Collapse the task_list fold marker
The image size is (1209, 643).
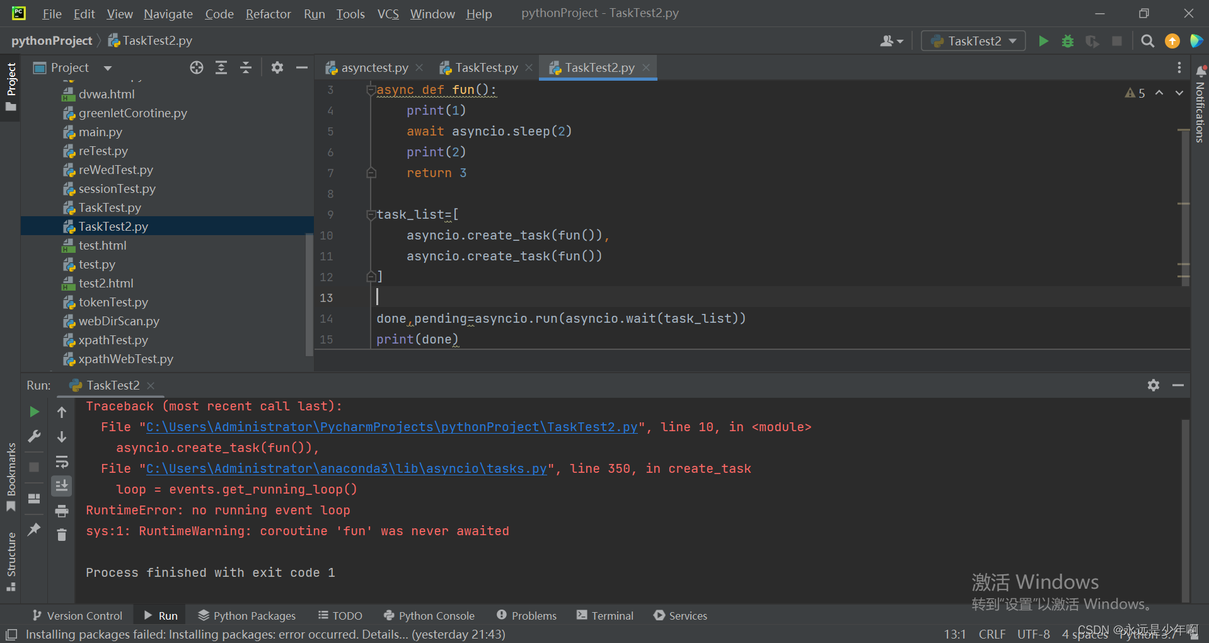click(x=371, y=214)
